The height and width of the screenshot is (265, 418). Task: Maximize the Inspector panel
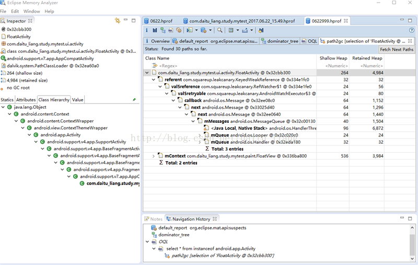[134, 20]
